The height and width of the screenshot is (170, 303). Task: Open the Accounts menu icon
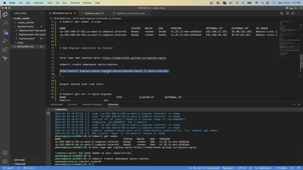pos(5,153)
